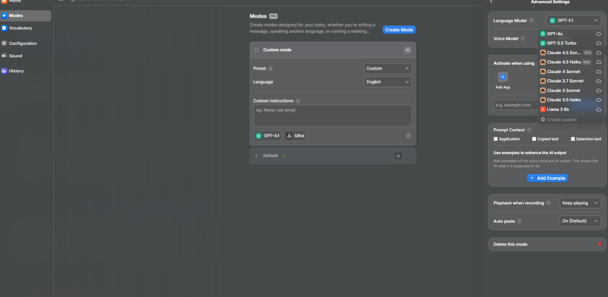Click inside the Custom instructions text box
This screenshot has height=297, width=608.
click(x=333, y=116)
